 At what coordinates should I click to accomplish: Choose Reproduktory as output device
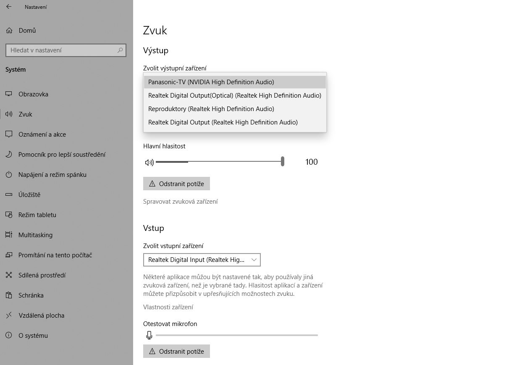click(x=211, y=109)
